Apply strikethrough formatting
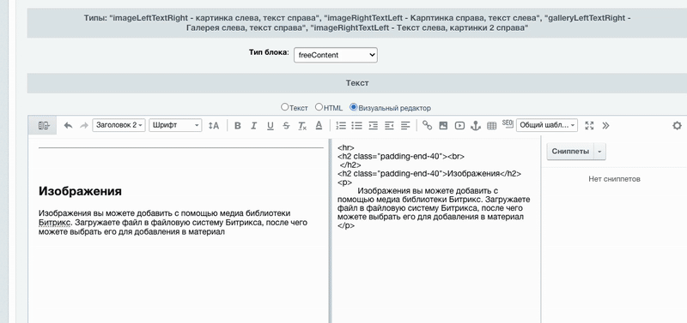Screen dimensions: 687x323 click(x=286, y=125)
